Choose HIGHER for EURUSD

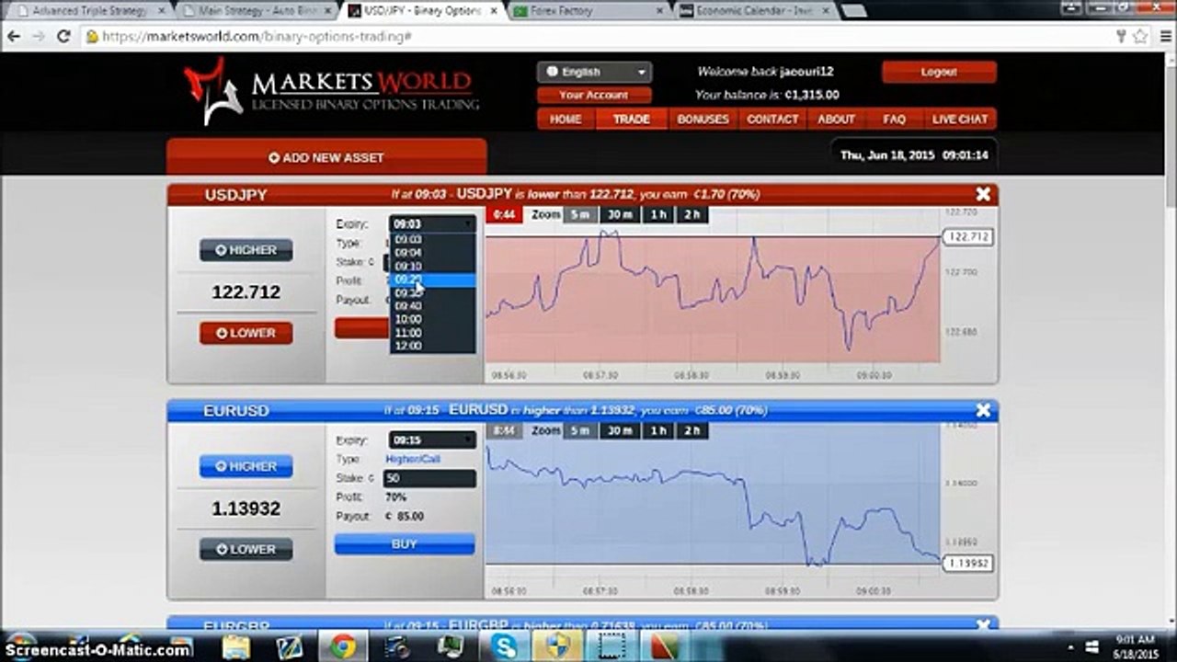(246, 466)
